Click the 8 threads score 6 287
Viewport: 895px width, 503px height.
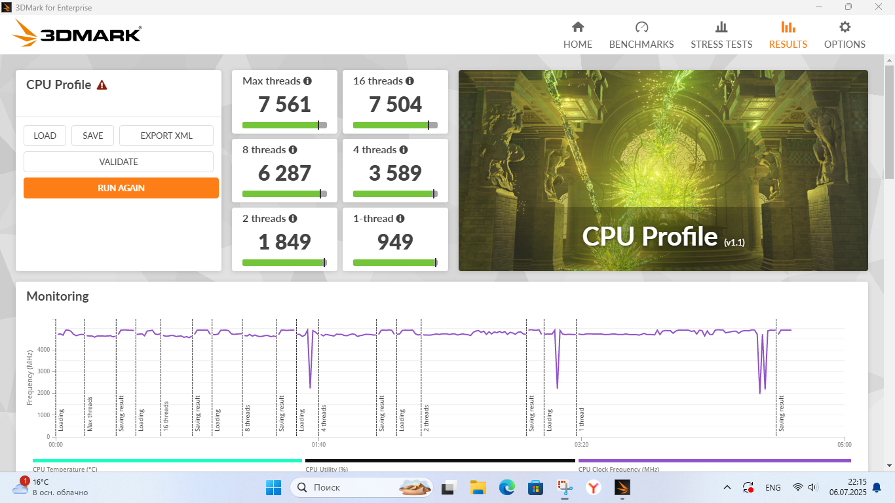284,174
